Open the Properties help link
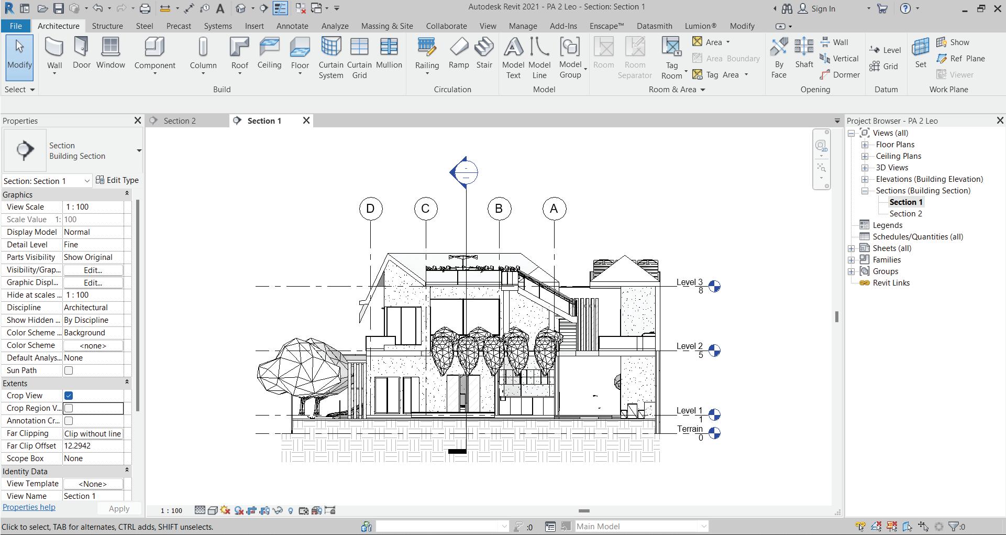 [29, 507]
